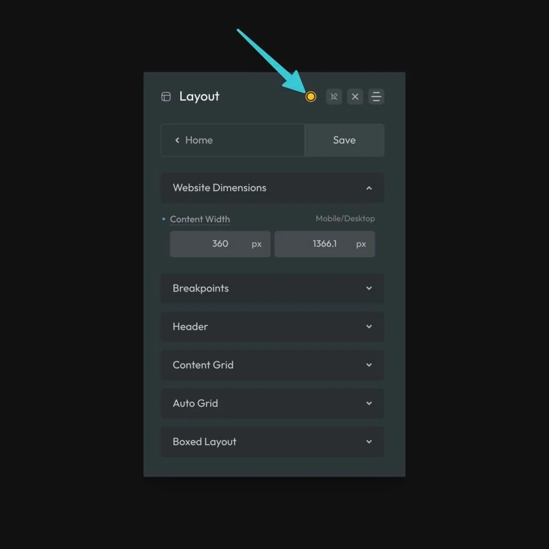The width and height of the screenshot is (549, 549).
Task: Open the Content Grid section
Action: pos(272,365)
